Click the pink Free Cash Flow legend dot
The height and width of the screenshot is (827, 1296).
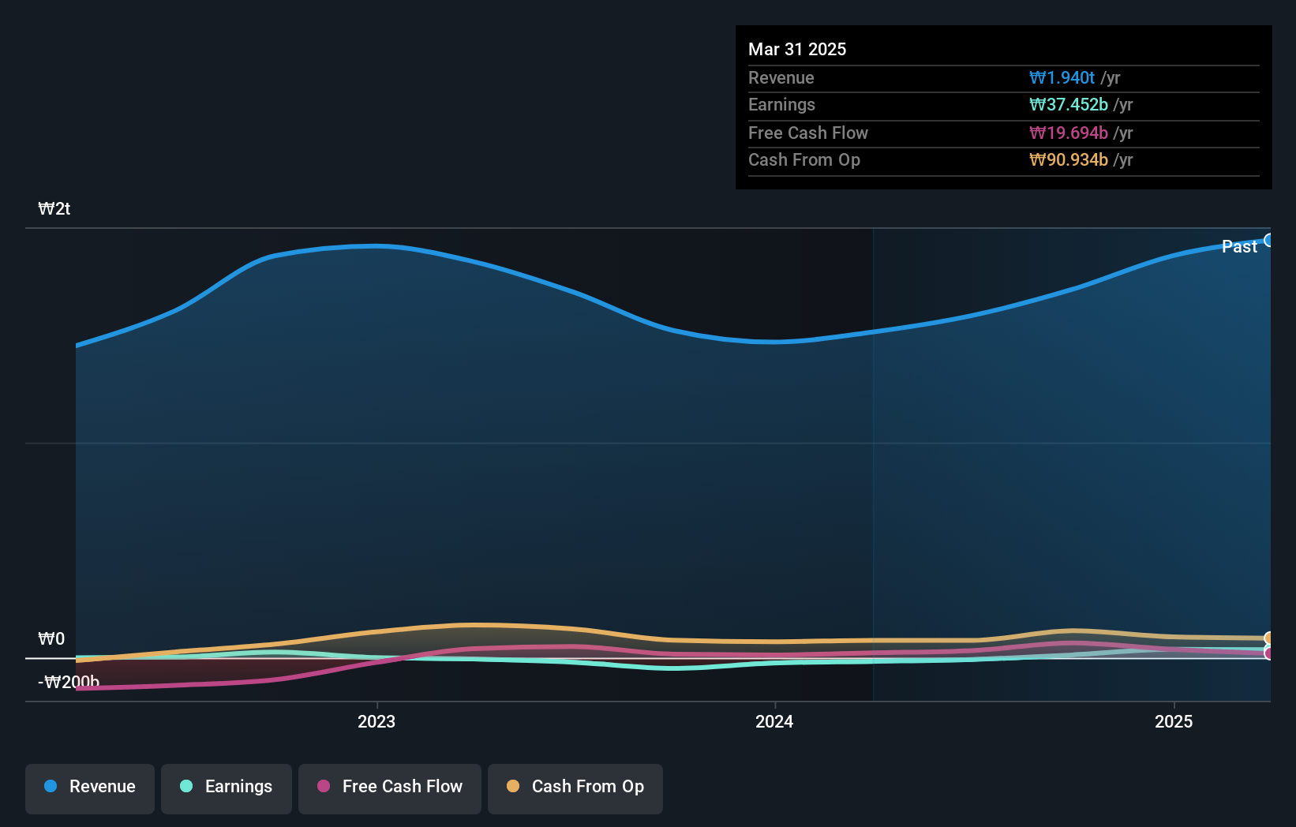(324, 786)
